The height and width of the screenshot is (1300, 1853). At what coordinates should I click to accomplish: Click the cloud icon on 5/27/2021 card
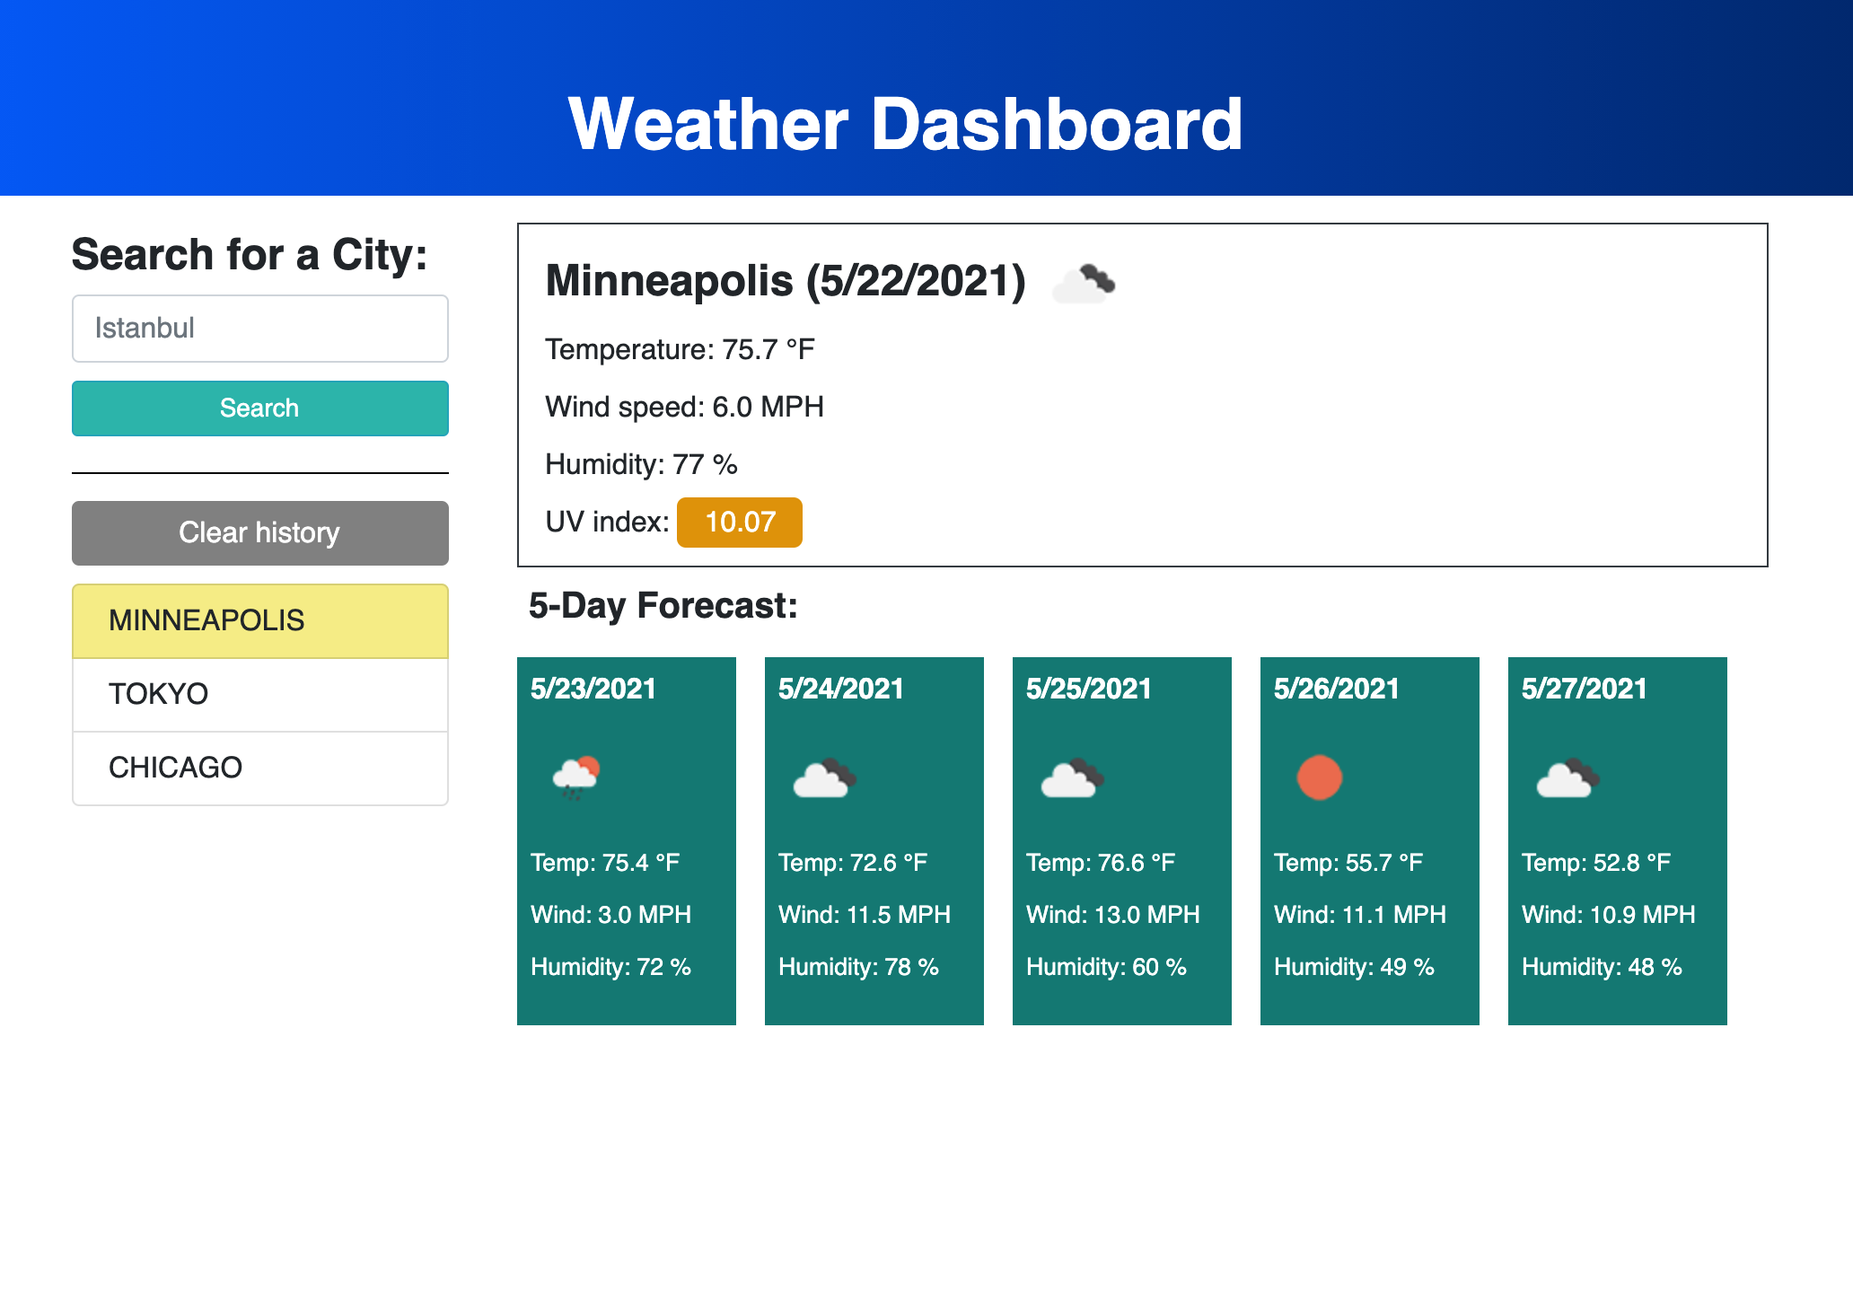(x=1567, y=777)
